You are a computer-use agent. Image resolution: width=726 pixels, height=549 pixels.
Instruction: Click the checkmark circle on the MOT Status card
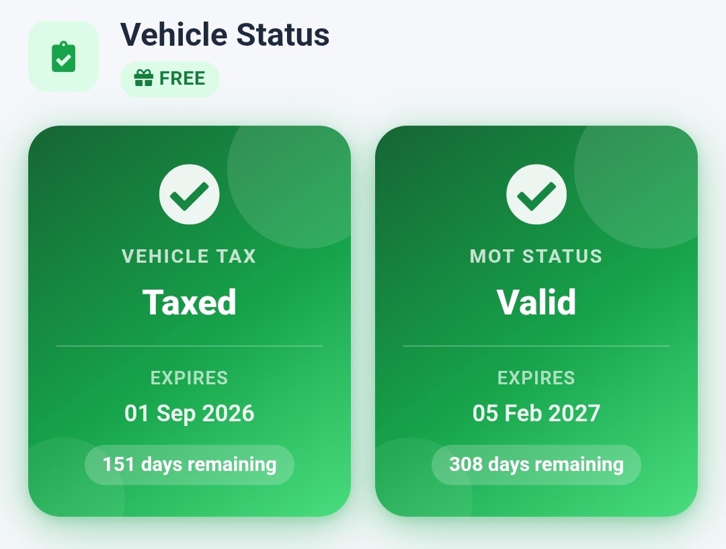tap(536, 195)
